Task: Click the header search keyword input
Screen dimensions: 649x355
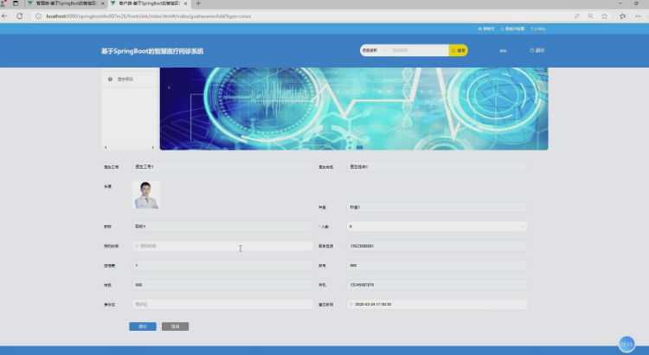Action: [x=419, y=50]
